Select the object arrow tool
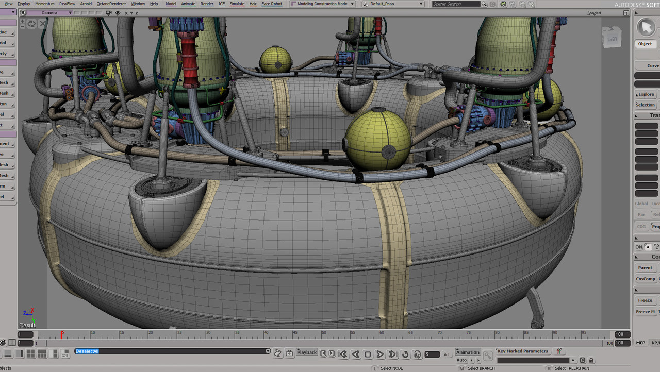Viewport: 660px width, 372px height. point(645,27)
